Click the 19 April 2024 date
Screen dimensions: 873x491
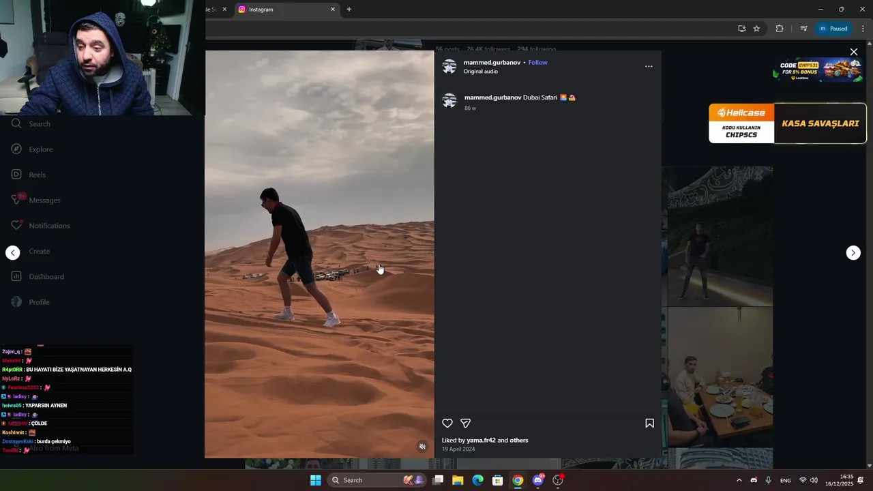point(458,449)
